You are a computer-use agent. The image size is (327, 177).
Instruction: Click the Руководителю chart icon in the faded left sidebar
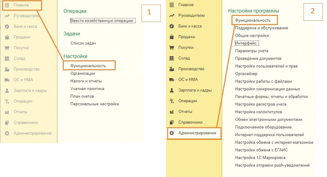[x=7, y=16]
